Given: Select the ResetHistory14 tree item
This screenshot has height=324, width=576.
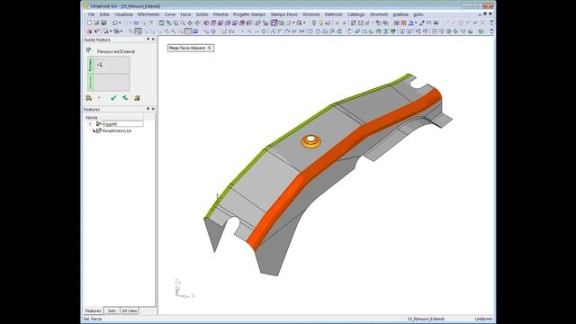Looking at the screenshot, I should pos(116,130).
